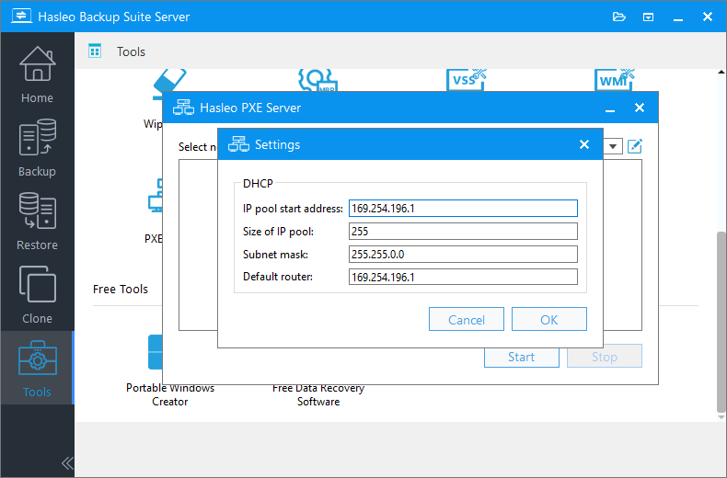This screenshot has height=478, width=727.
Task: Click the Subnet mask field
Action: click(463, 255)
